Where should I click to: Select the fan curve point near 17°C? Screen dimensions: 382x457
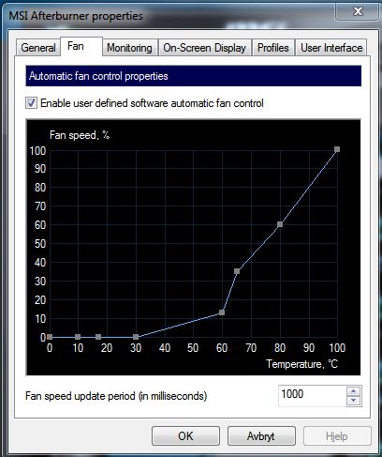click(x=98, y=337)
